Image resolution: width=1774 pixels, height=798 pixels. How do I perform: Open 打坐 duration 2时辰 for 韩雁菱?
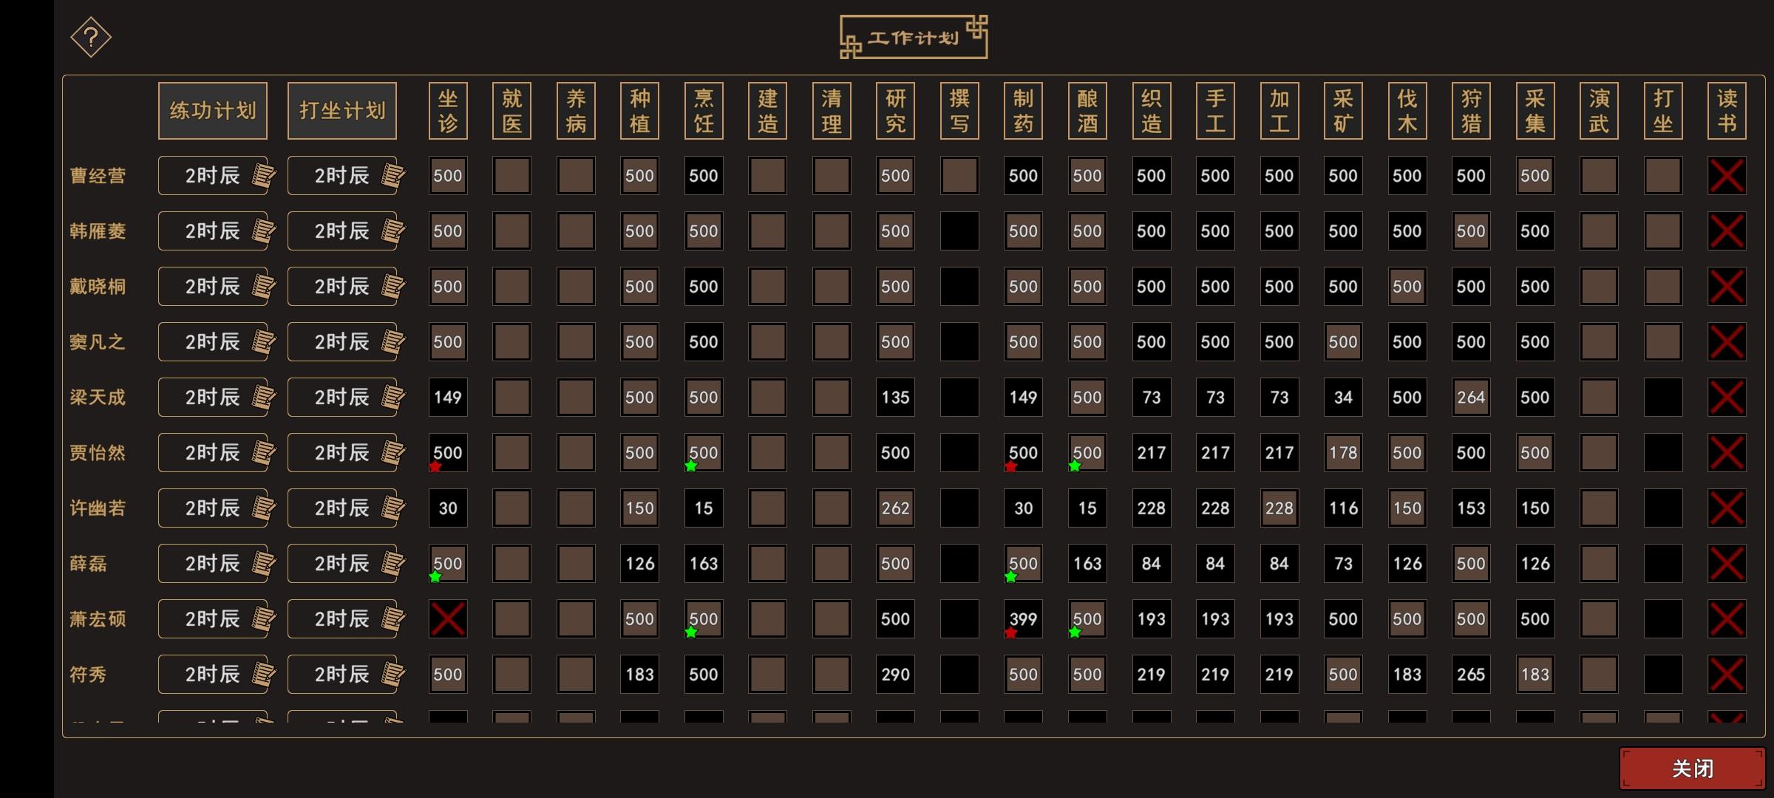coord(342,231)
